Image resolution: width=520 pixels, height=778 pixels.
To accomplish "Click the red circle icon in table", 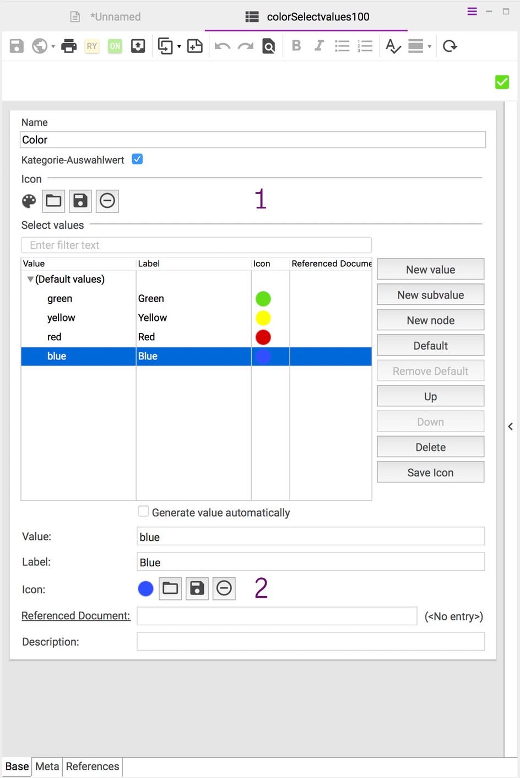I will click(263, 337).
